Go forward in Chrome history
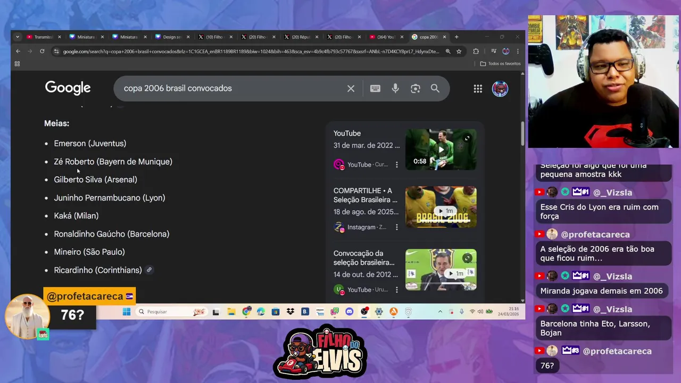681x383 pixels. tap(30, 51)
